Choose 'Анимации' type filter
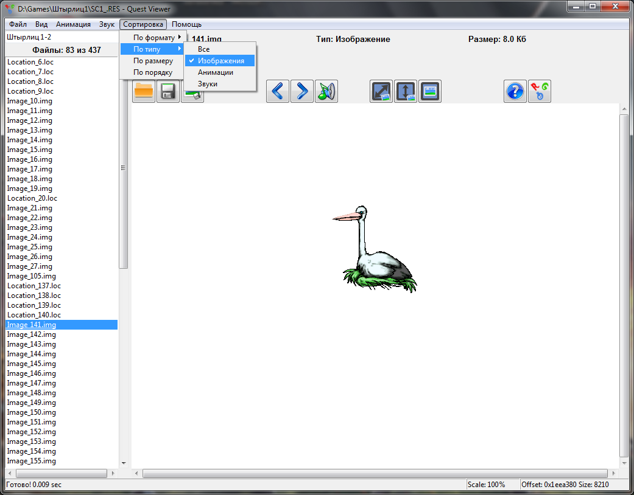Screen dimensions: 634x495 [x=215, y=72]
